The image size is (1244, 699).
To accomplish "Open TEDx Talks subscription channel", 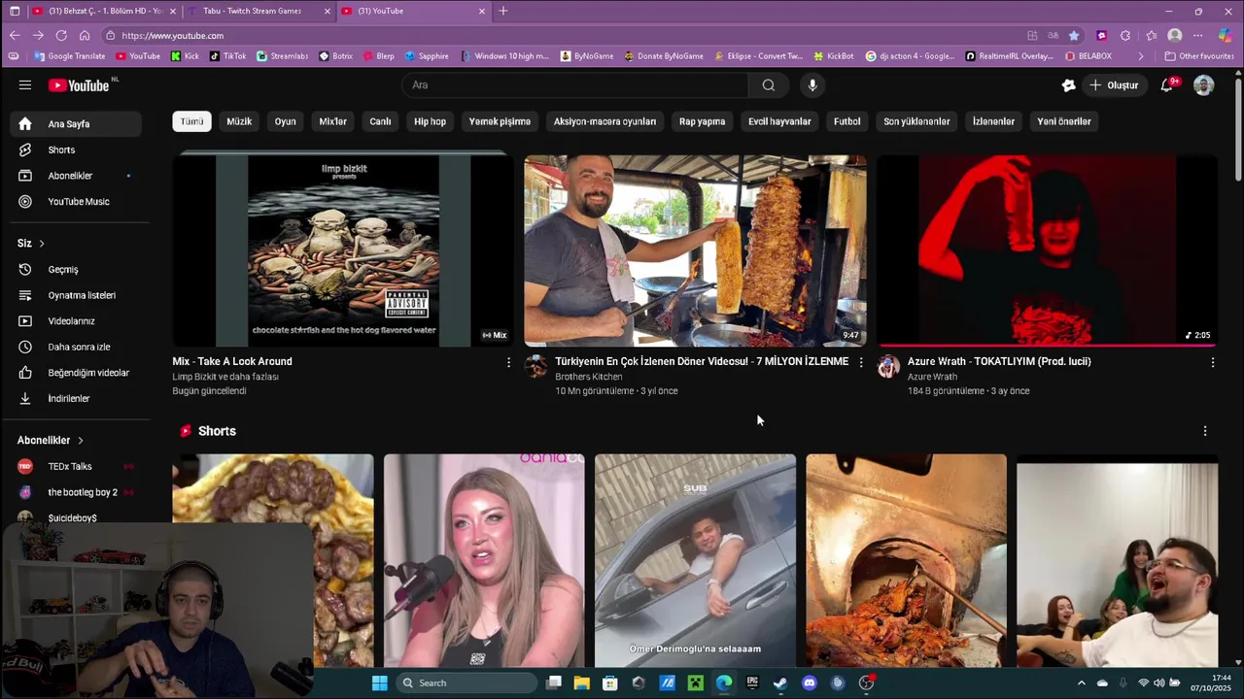I will pos(76,466).
